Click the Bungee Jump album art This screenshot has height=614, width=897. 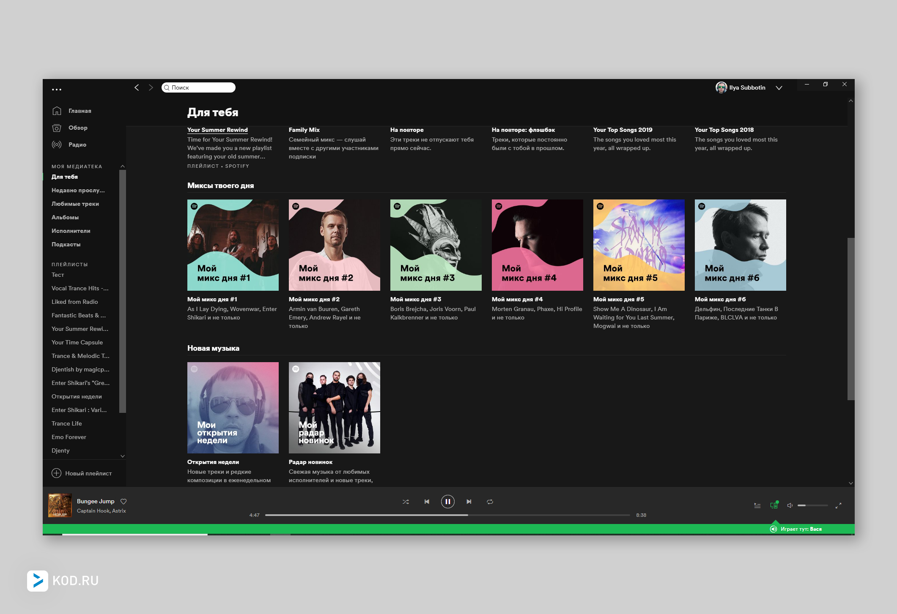point(60,505)
